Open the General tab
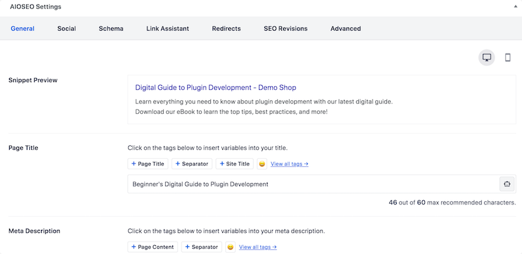522x254 pixels. coord(23,29)
